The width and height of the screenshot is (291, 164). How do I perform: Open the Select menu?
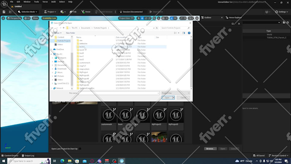click(x=62, y=2)
